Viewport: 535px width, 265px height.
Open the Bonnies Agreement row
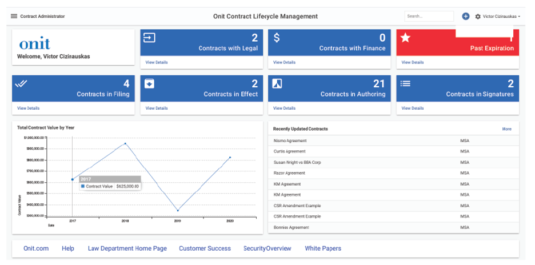(x=393, y=227)
